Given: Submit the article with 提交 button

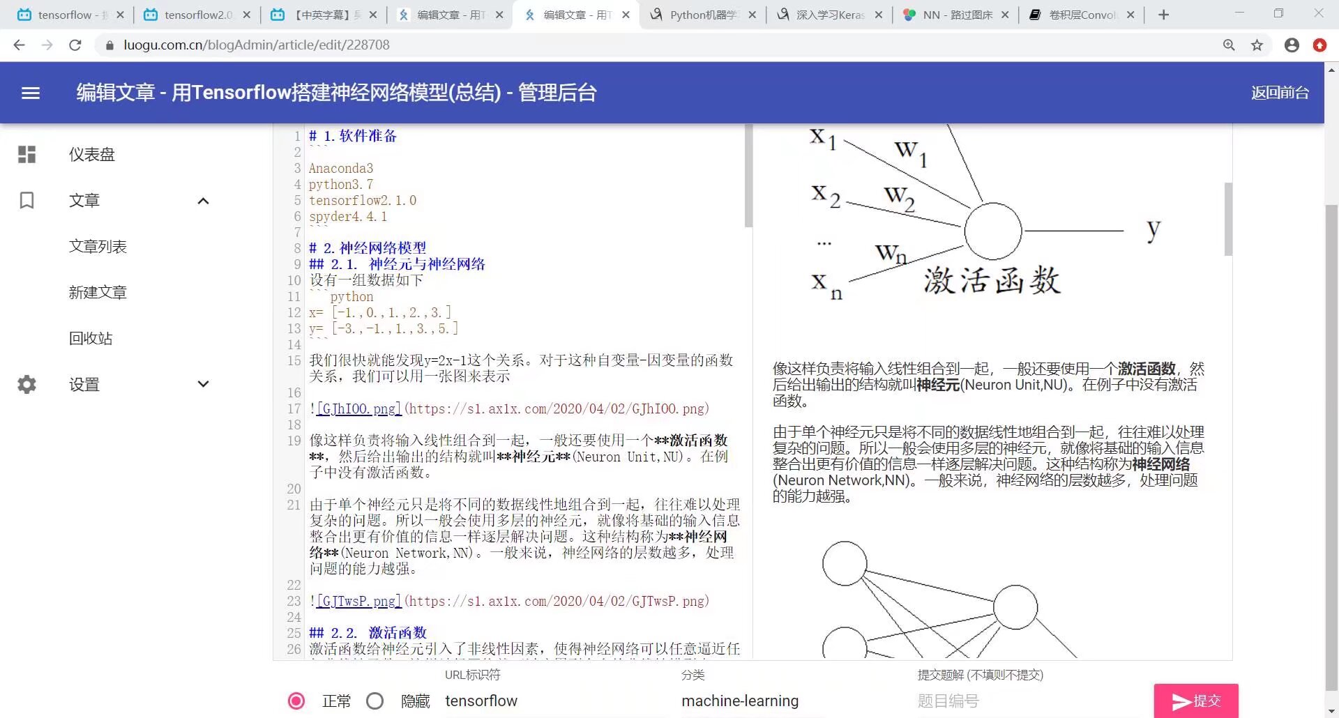Looking at the screenshot, I should (x=1196, y=701).
